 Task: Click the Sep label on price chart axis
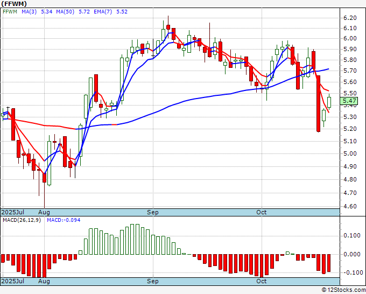point(153,212)
